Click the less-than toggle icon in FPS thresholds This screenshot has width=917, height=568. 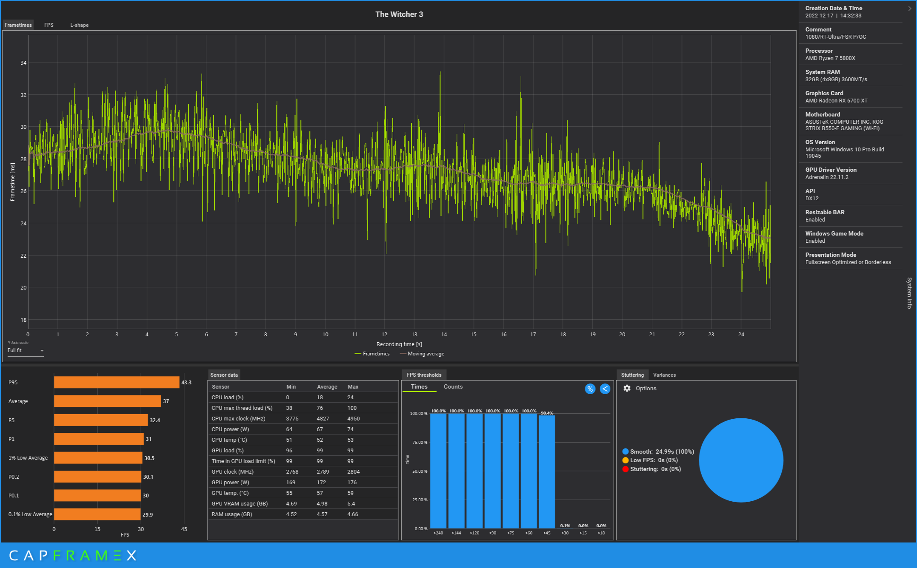(605, 389)
